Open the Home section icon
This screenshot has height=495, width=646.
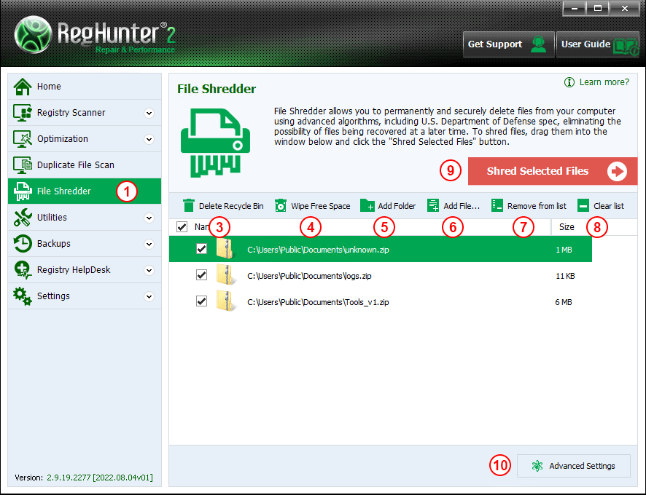coord(23,87)
